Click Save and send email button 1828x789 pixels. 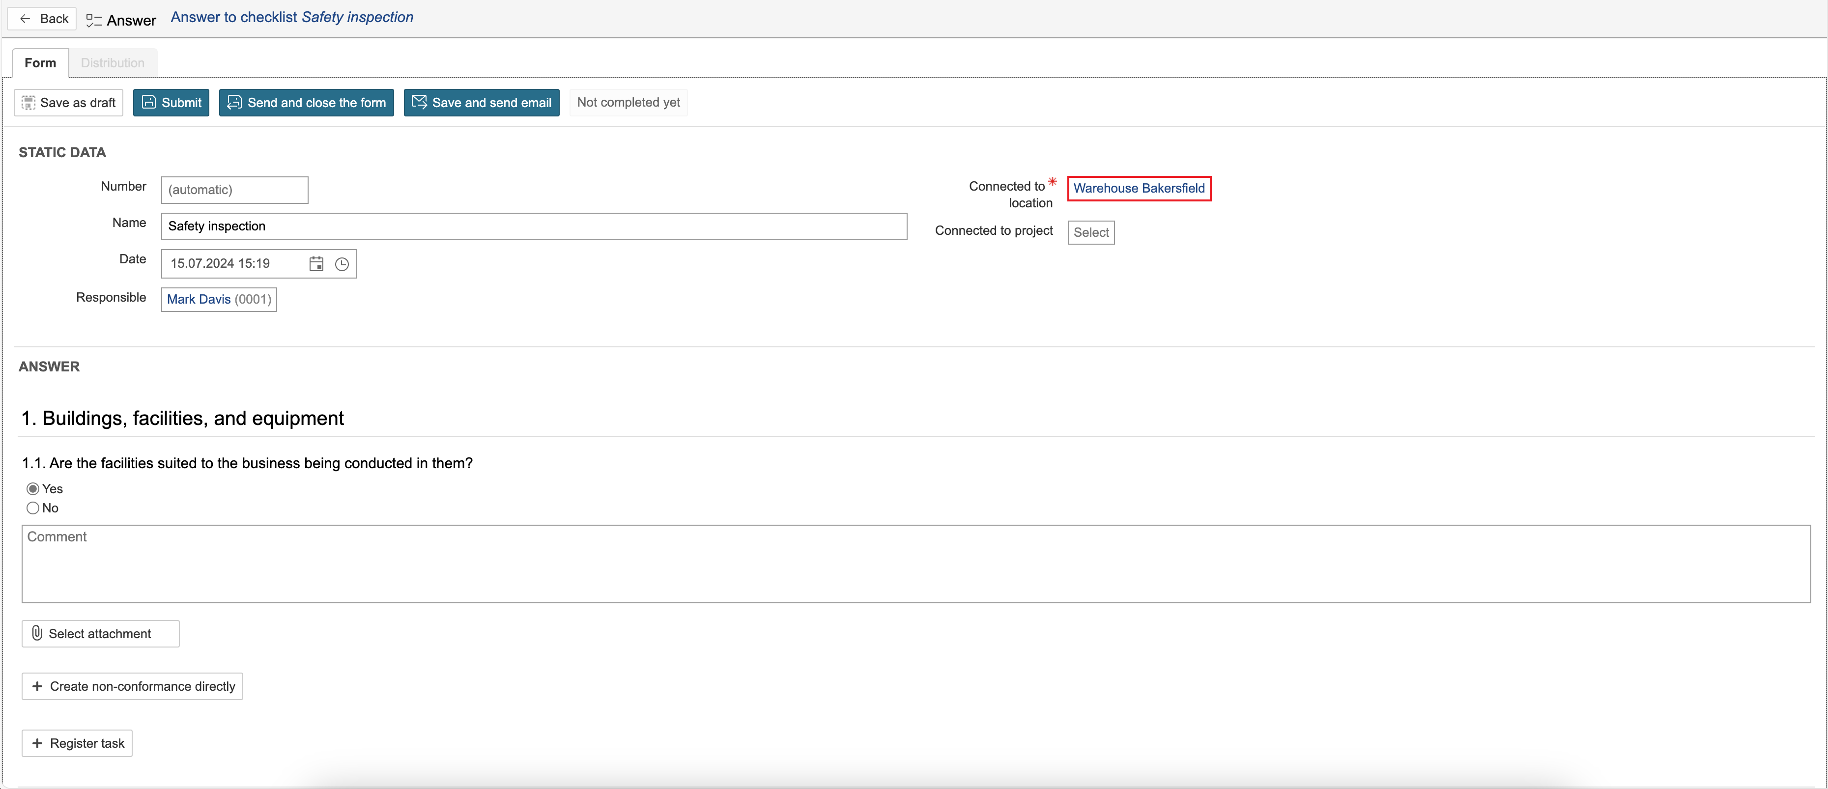481,102
